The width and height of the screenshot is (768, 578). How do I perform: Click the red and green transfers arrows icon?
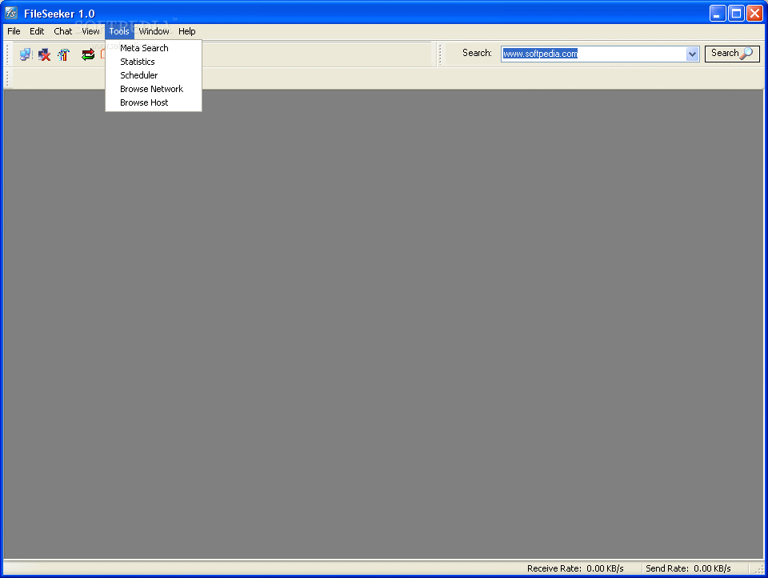[x=88, y=54]
